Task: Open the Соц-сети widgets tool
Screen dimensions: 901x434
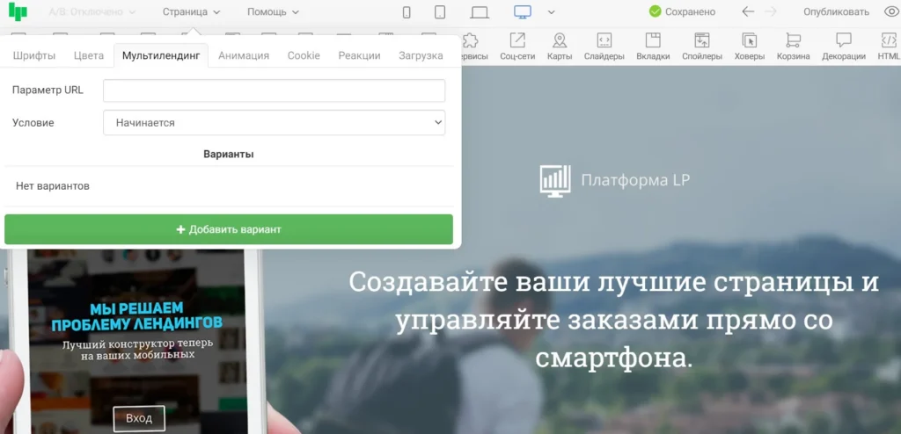Action: coord(517,47)
